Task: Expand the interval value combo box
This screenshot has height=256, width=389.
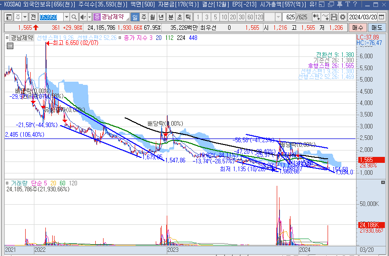Action: [279, 17]
